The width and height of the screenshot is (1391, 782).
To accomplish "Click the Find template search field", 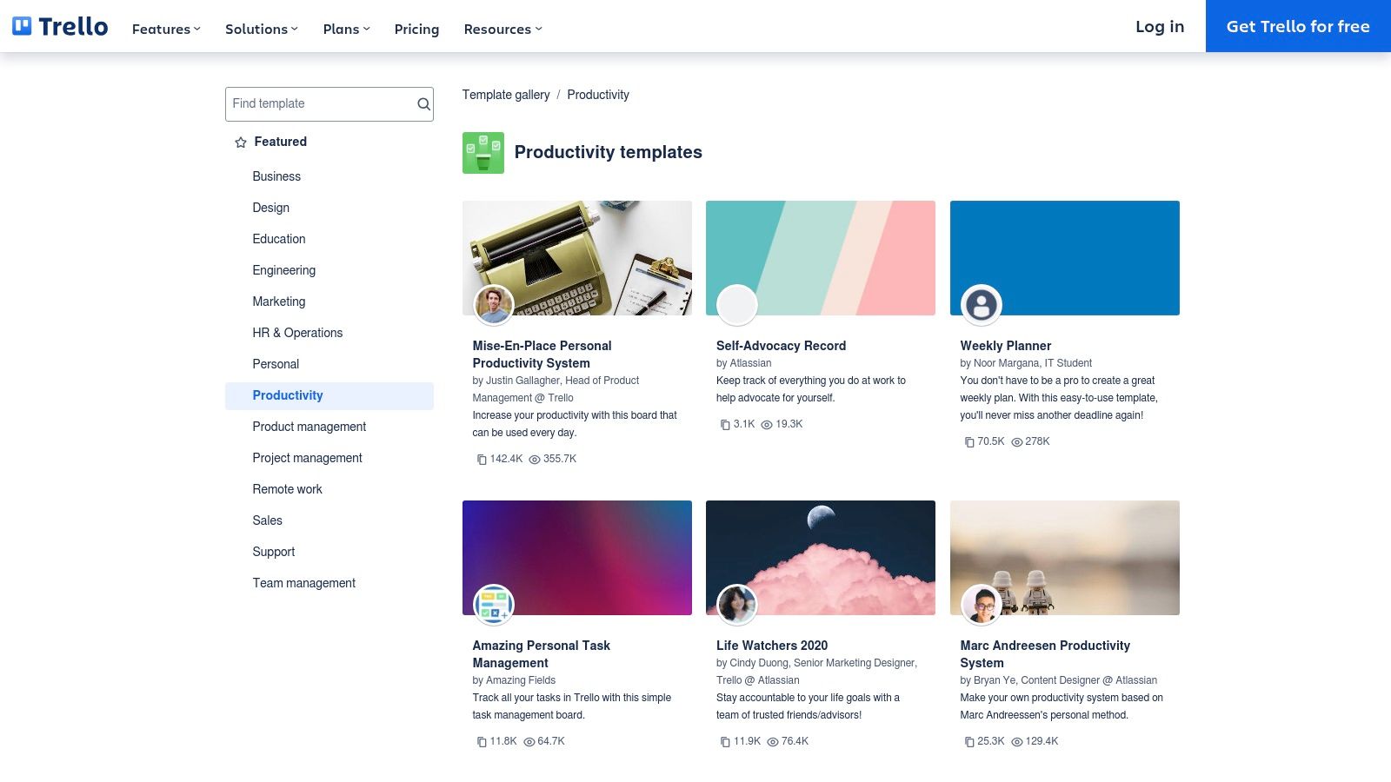I will coord(329,104).
